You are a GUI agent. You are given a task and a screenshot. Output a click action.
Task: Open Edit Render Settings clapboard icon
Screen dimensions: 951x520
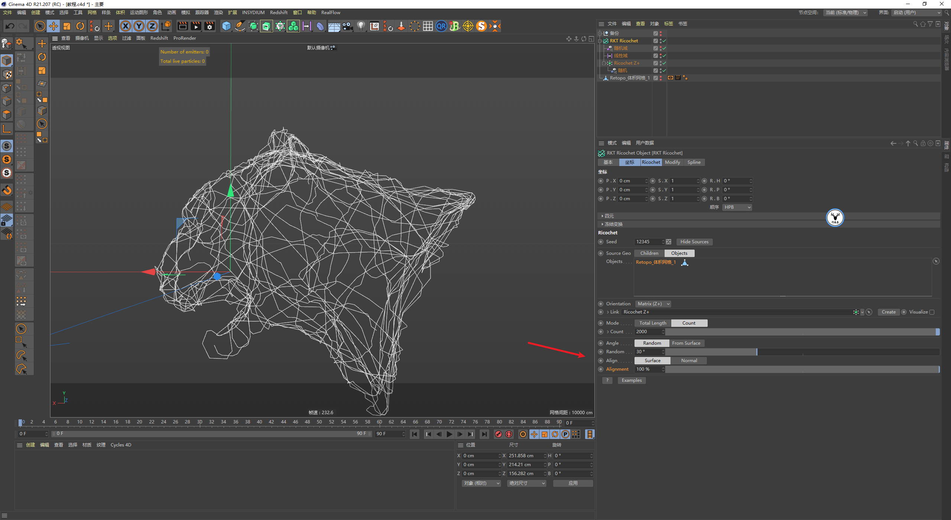click(210, 26)
